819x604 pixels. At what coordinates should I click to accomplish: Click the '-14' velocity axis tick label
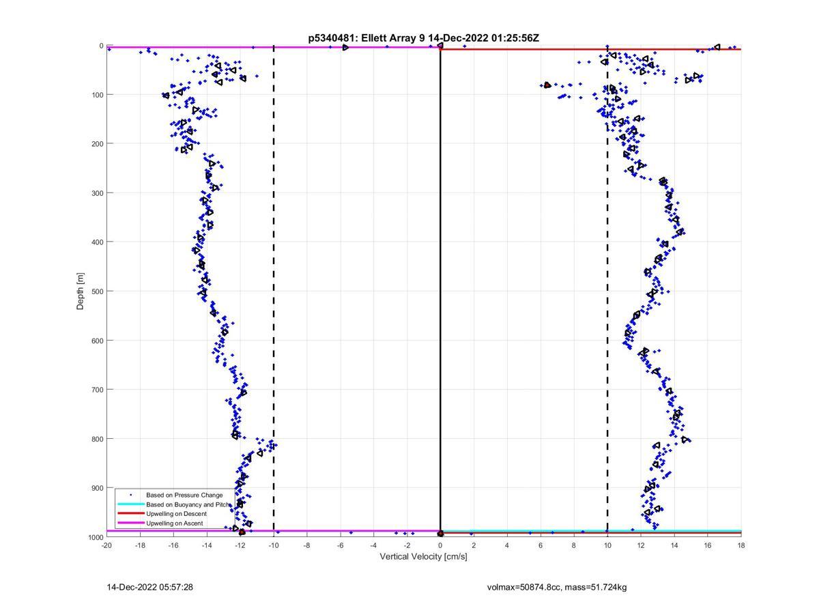click(x=207, y=545)
